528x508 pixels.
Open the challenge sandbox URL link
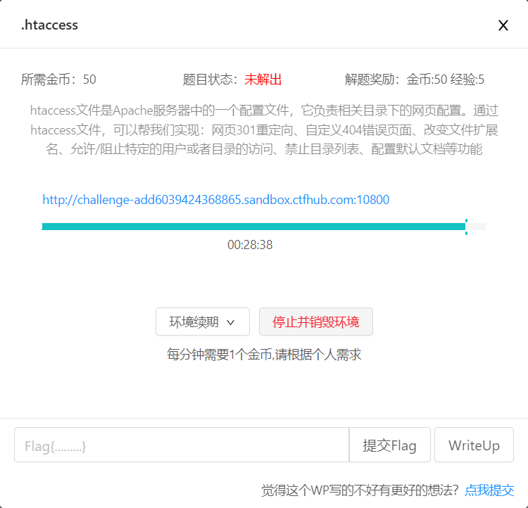[215, 200]
